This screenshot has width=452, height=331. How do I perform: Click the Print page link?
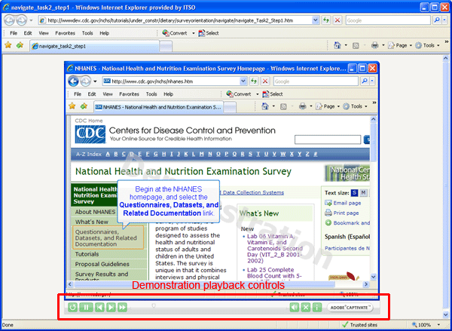346,213
